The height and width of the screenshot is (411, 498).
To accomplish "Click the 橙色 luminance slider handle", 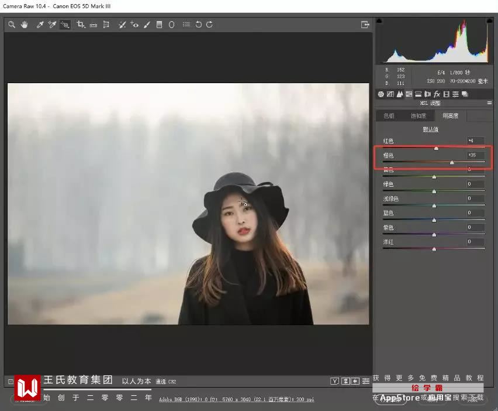I will (452, 163).
